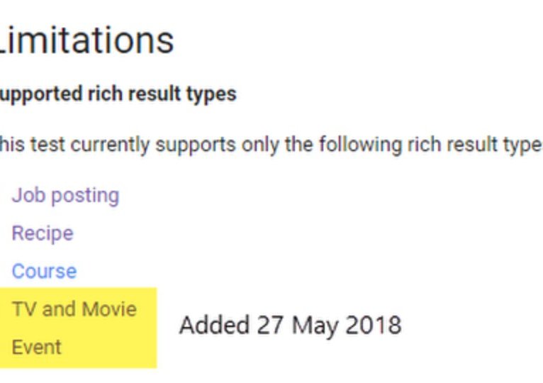Image resolution: width=543 pixels, height=383 pixels.
Task: Open the Recipe link
Action: (43, 233)
